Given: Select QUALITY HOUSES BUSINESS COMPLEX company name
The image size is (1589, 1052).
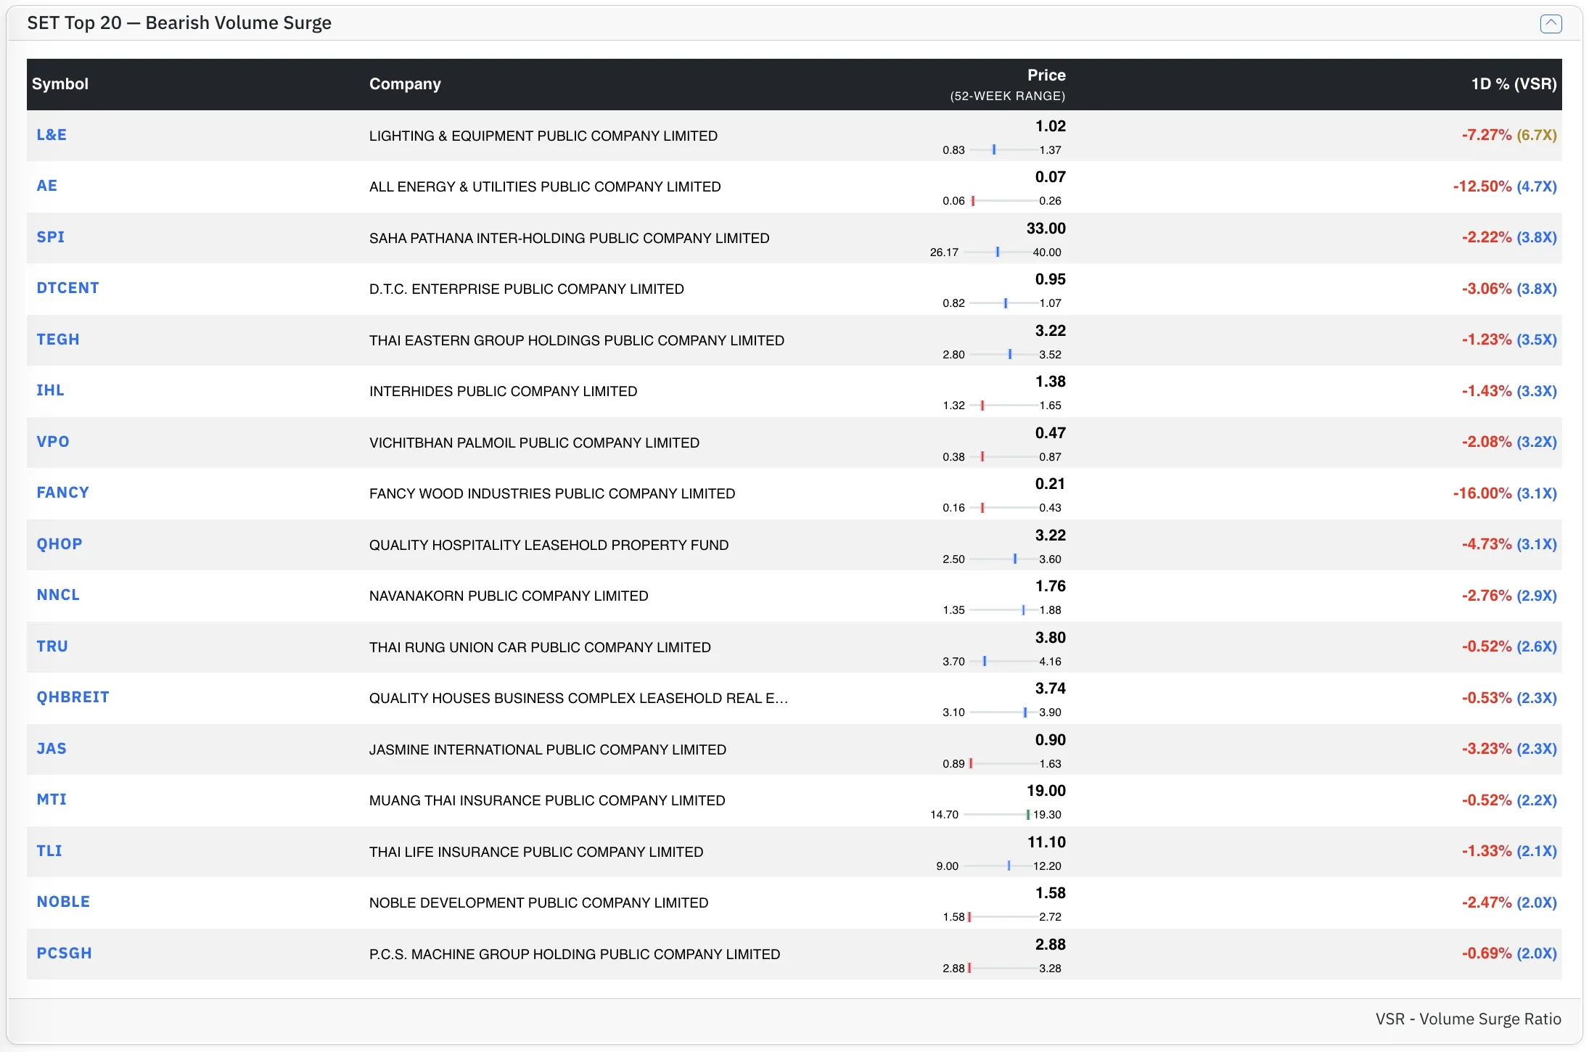Looking at the screenshot, I should 578,698.
